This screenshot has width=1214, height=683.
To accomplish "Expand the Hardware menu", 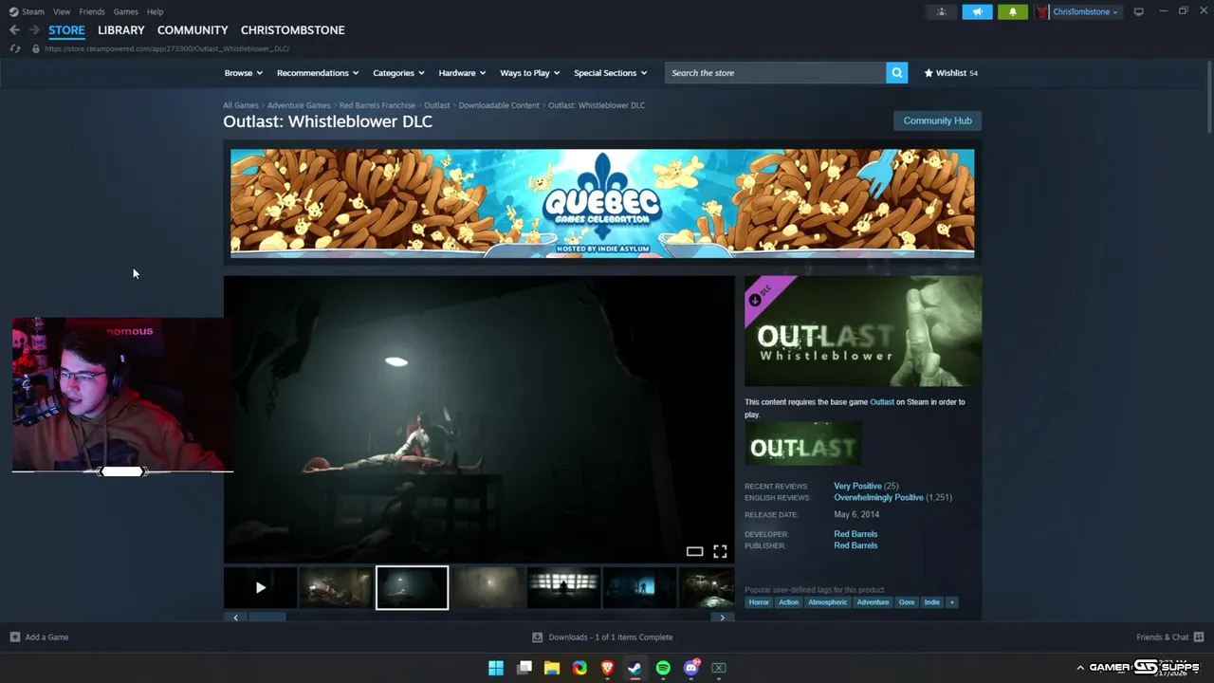I will click(462, 73).
